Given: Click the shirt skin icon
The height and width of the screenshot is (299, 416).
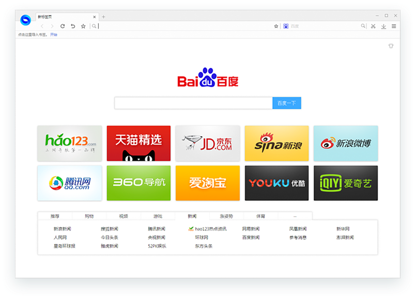Looking at the screenshot, I should click(391, 46).
